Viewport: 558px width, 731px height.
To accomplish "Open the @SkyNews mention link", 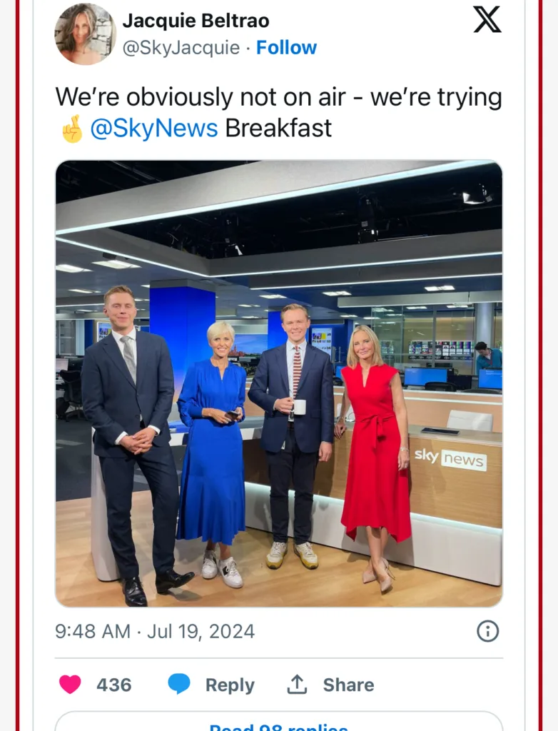I will click(154, 128).
